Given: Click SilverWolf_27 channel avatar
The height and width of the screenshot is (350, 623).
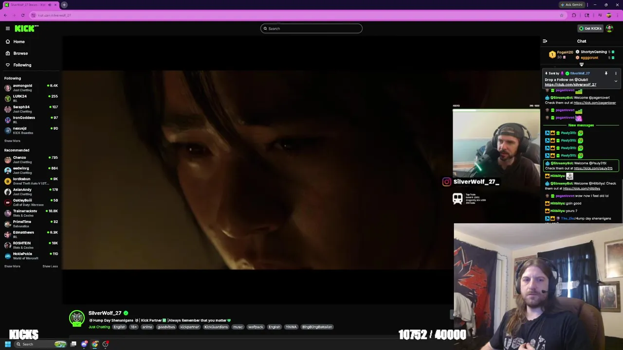Looking at the screenshot, I should click(x=76, y=318).
